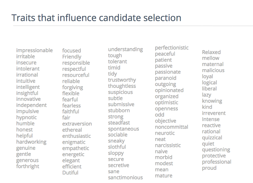The image size is (253, 183).
Task: Select the 'Friendly' trait
Action: coord(72,57)
